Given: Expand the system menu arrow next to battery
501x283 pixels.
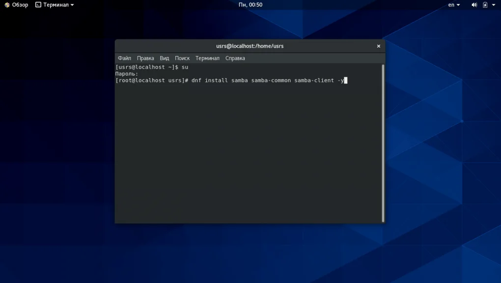Looking at the screenshot, I should point(494,5).
